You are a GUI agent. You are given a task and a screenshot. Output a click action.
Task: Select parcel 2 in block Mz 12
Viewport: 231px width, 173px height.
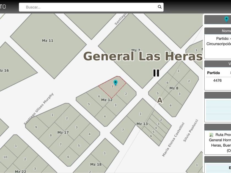click(126, 94)
